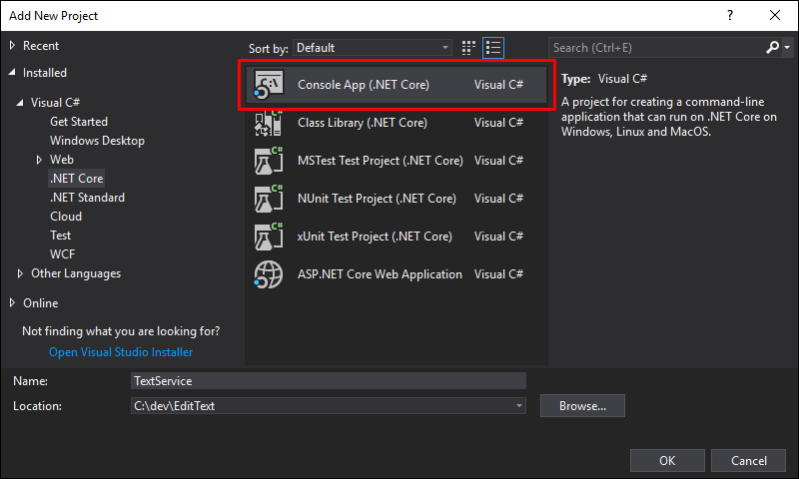799x479 pixels.
Task: Collapse the Visual C# node
Action: (20, 103)
